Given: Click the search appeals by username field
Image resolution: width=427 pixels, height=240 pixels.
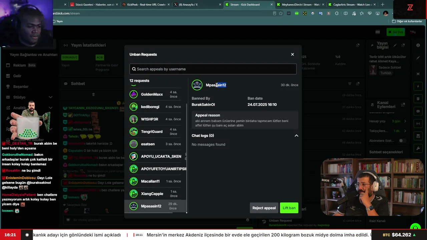Looking at the screenshot, I should (x=213, y=69).
